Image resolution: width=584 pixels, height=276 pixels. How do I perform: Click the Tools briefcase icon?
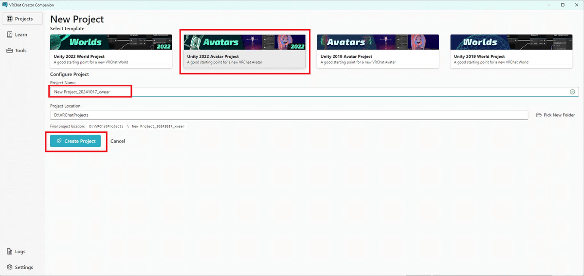point(10,51)
